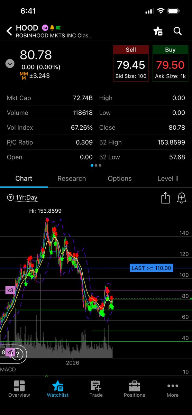Tap the yellow alert bell by the HOOD ticker
Image resolution: width=192 pixels, height=415 pixels.
point(52,28)
